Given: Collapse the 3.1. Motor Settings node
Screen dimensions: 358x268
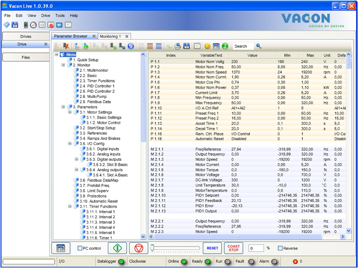Looking at the screenshot, I should (x=70, y=112).
